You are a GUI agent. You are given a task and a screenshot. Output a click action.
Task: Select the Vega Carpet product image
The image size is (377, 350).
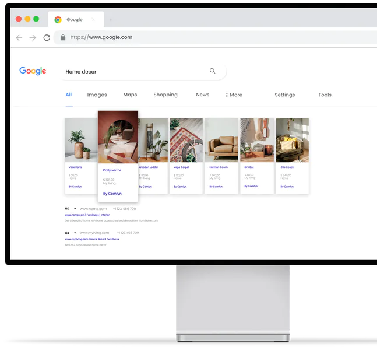pyautogui.click(x=186, y=140)
